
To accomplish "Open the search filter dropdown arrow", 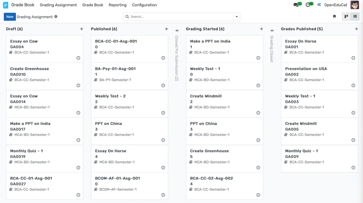I will (237, 17).
